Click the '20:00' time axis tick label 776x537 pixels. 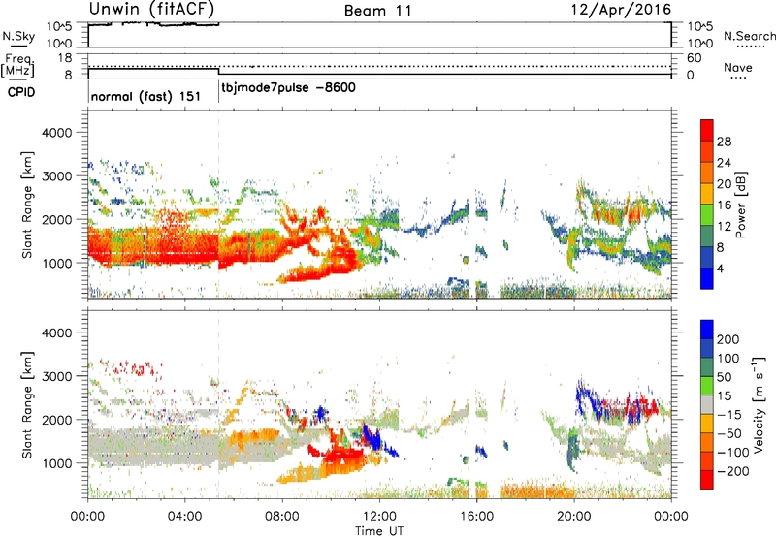[573, 517]
